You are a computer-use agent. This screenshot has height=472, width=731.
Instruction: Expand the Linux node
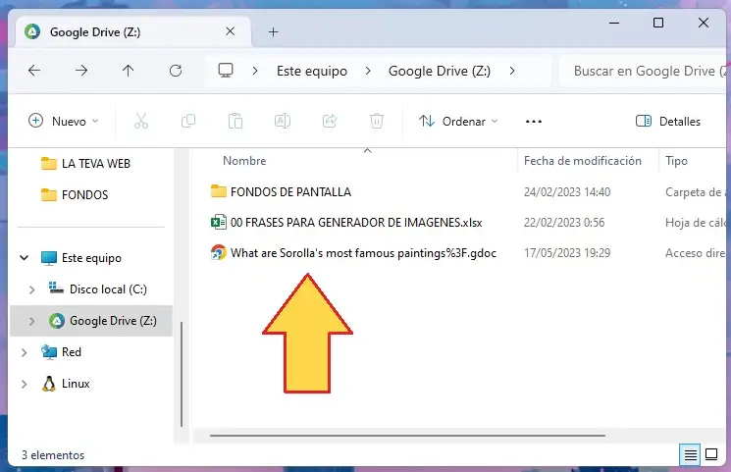[x=25, y=384]
